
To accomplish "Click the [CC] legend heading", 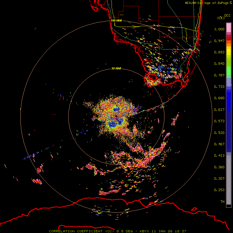I will (x=221, y=18).
